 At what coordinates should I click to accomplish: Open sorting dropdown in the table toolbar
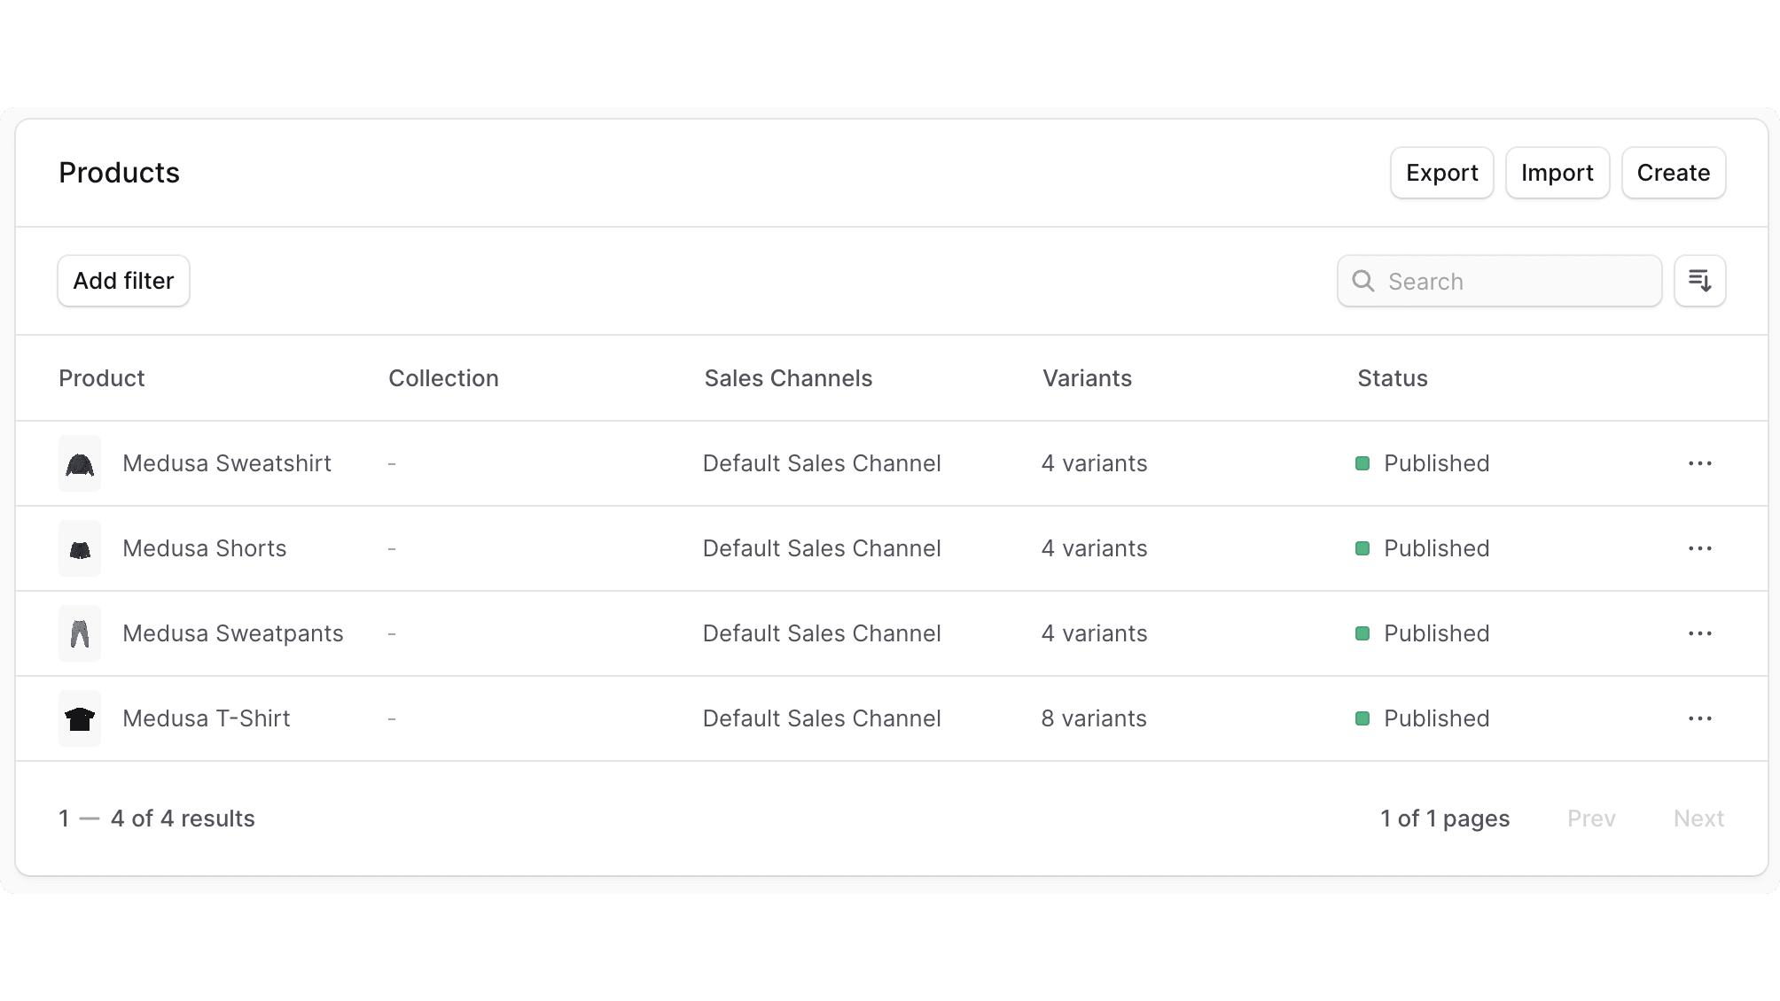pyautogui.click(x=1699, y=281)
